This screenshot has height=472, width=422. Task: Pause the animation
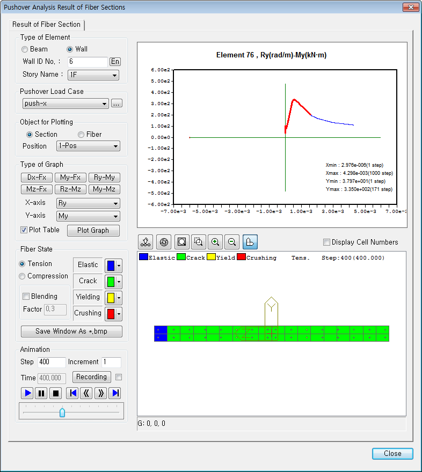click(41, 393)
